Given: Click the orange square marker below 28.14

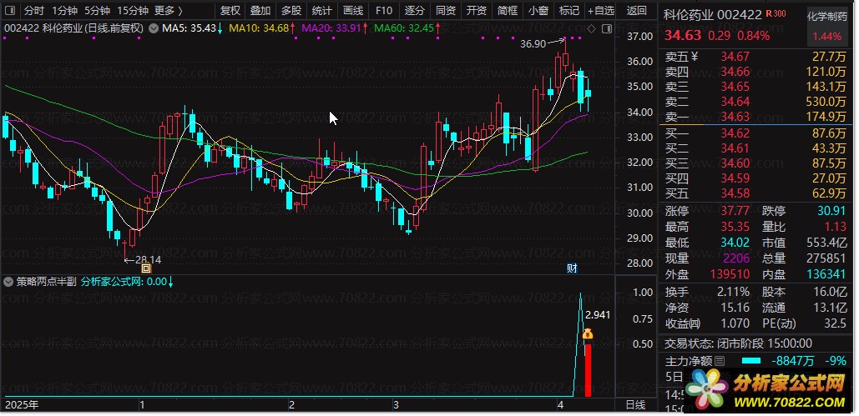Looking at the screenshot, I should (x=146, y=268).
